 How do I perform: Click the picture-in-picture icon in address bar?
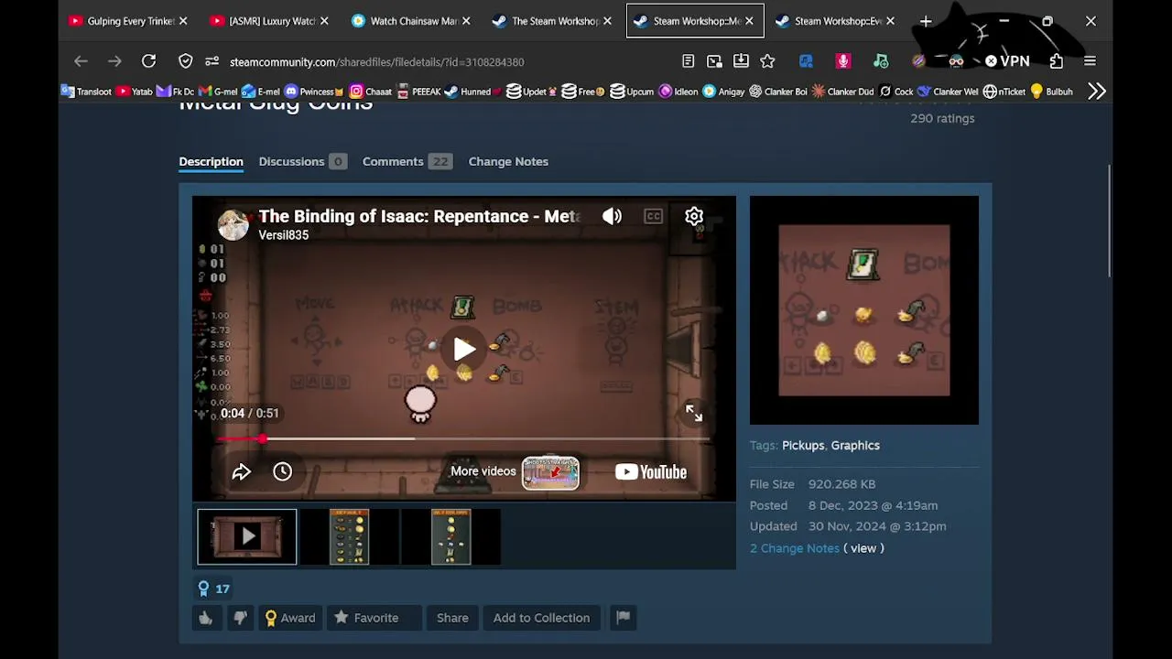[x=714, y=61]
